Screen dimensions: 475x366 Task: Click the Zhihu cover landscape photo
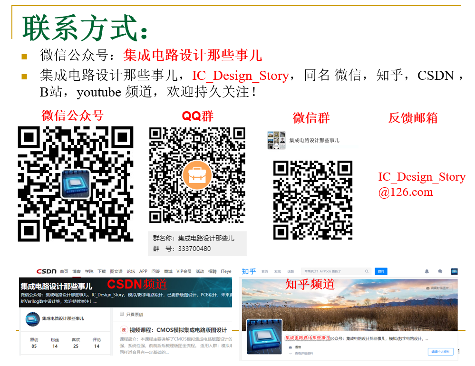[349, 305]
